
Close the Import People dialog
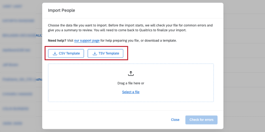(175, 120)
